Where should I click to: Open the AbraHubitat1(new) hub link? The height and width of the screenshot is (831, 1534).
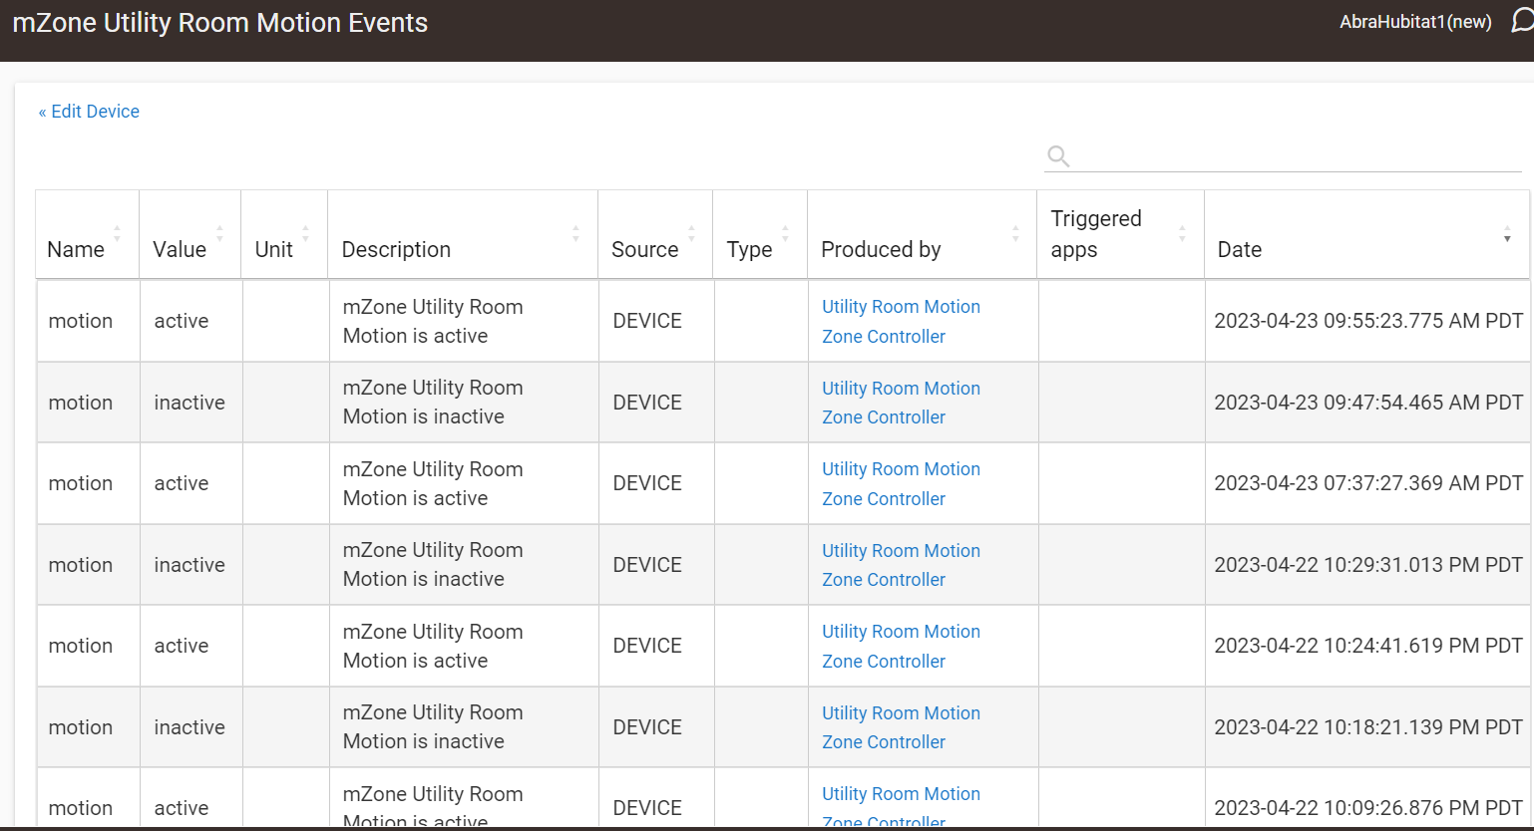coord(1415,21)
